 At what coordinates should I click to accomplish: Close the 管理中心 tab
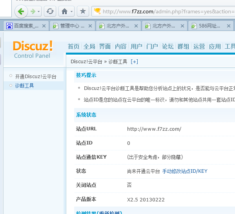pos(90,26)
